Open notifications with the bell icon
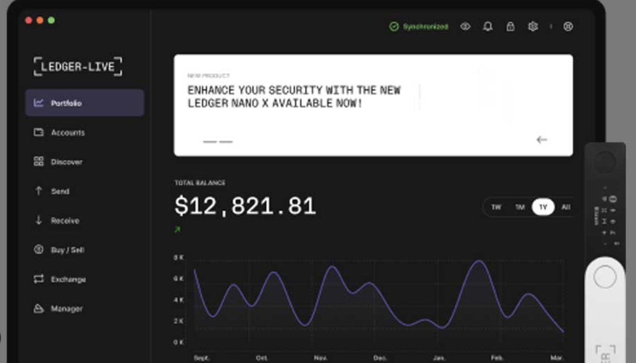Image resolution: width=636 pixels, height=363 pixels. click(x=488, y=26)
